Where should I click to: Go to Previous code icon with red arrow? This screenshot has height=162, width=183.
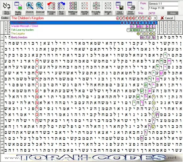pos(51,6)
